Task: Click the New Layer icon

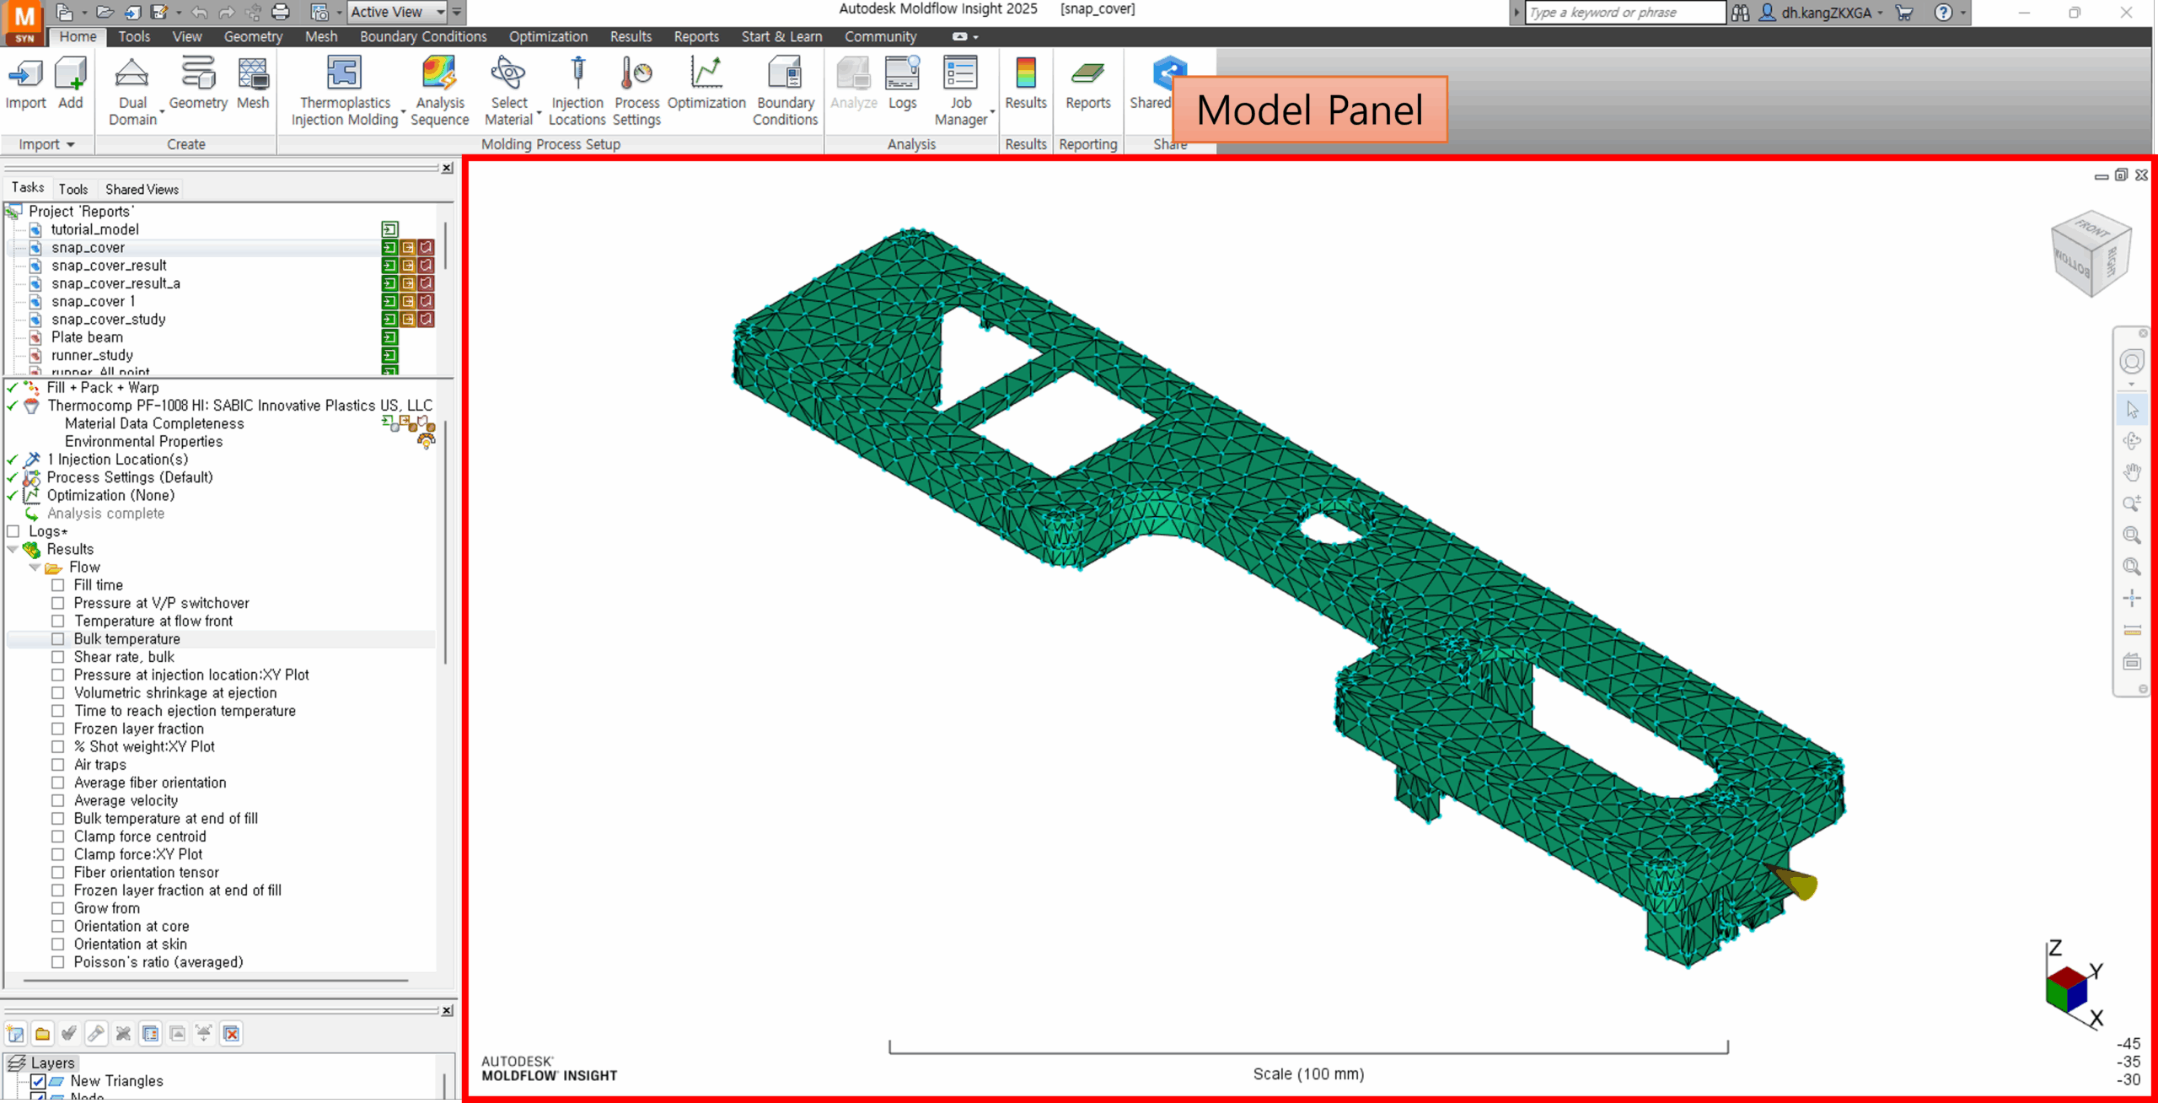Action: tap(15, 1034)
